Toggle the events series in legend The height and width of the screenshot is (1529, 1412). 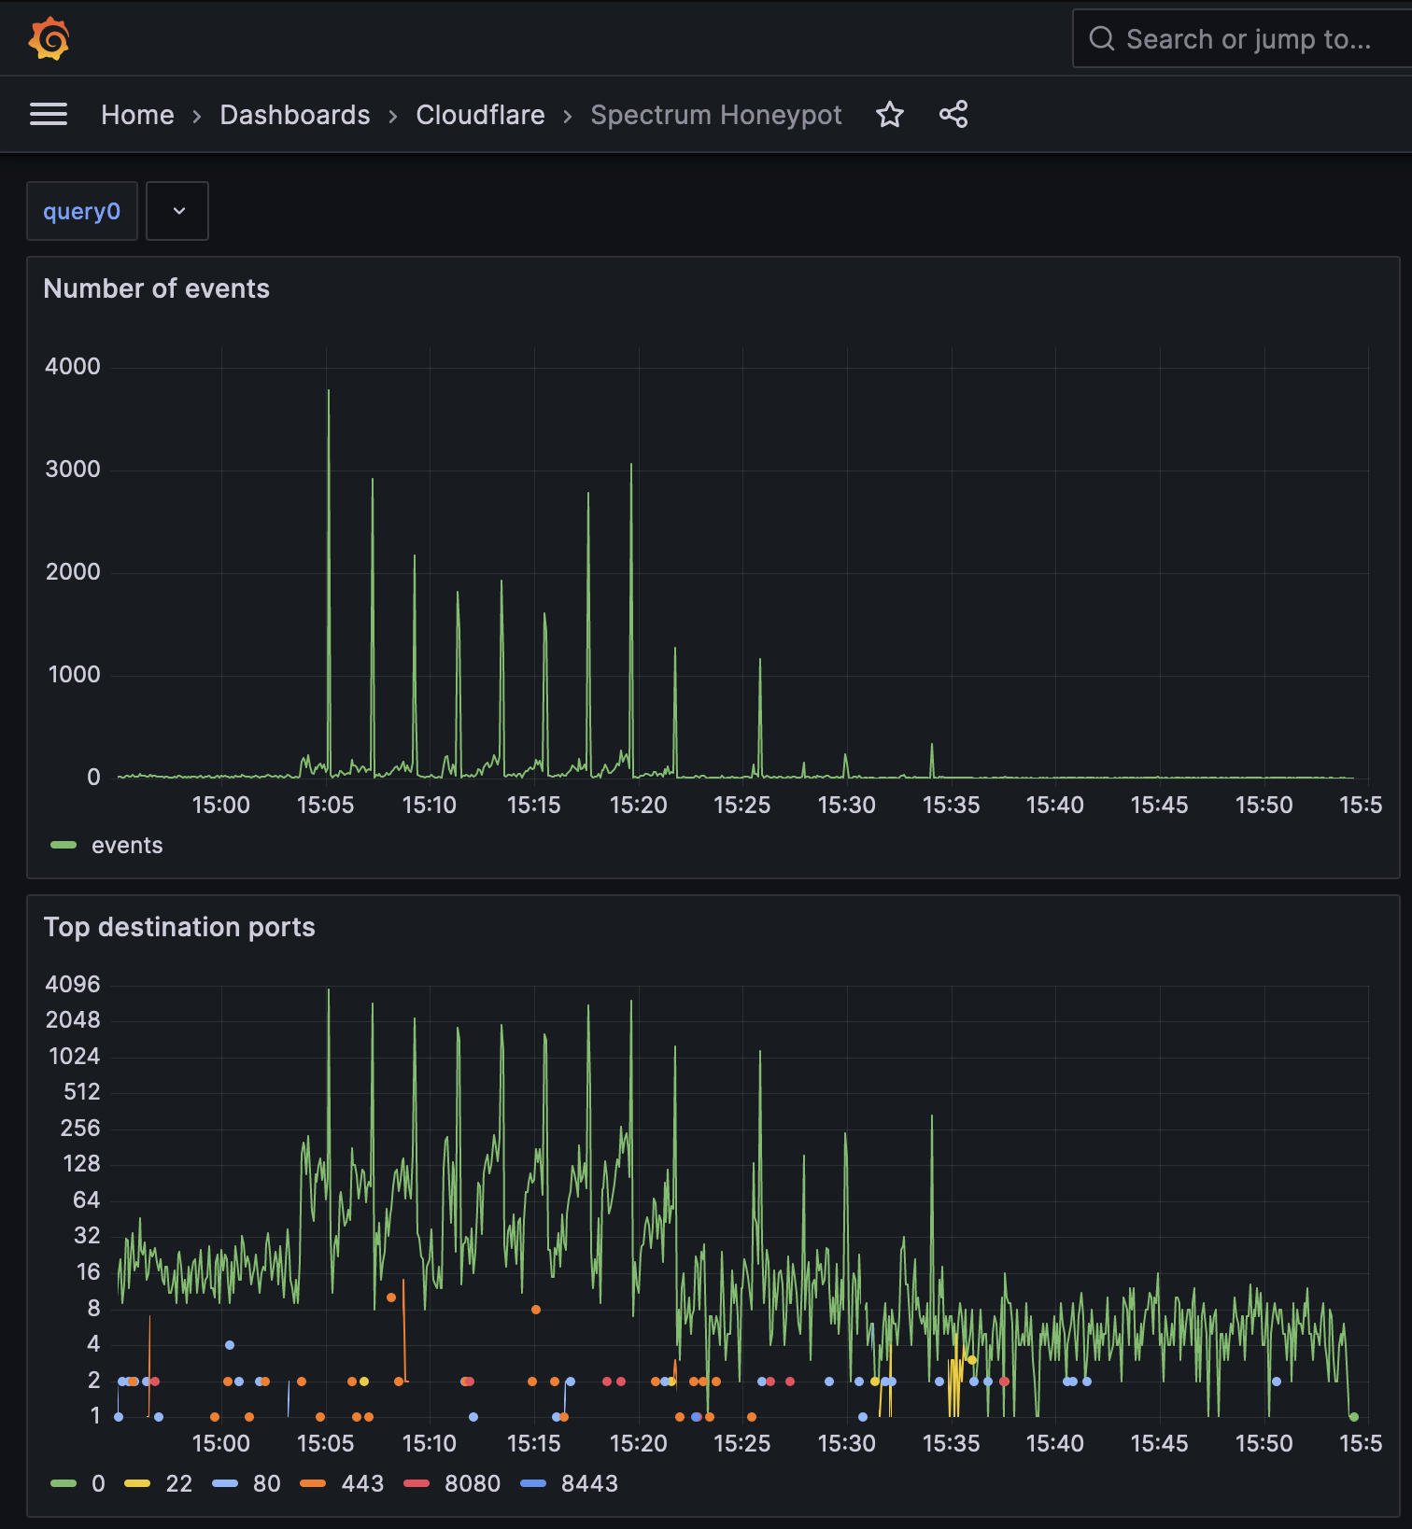click(127, 846)
